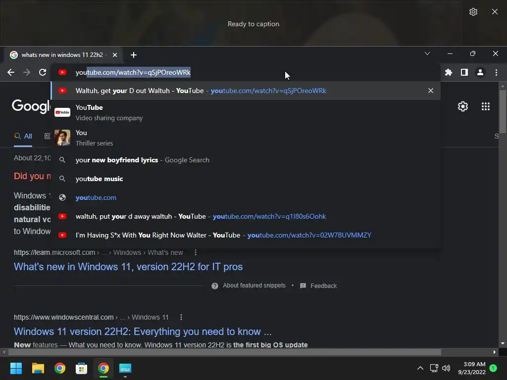The width and height of the screenshot is (507, 380).
Task: Open the first Chrome taskbar icon
Action: pyautogui.click(x=60, y=368)
